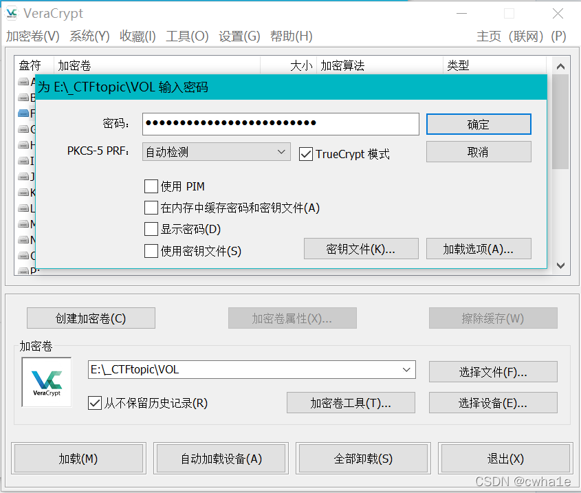Image resolution: width=581 pixels, height=493 pixels.
Task: Click the 加密卷 column header in the list
Action: click(x=157, y=65)
